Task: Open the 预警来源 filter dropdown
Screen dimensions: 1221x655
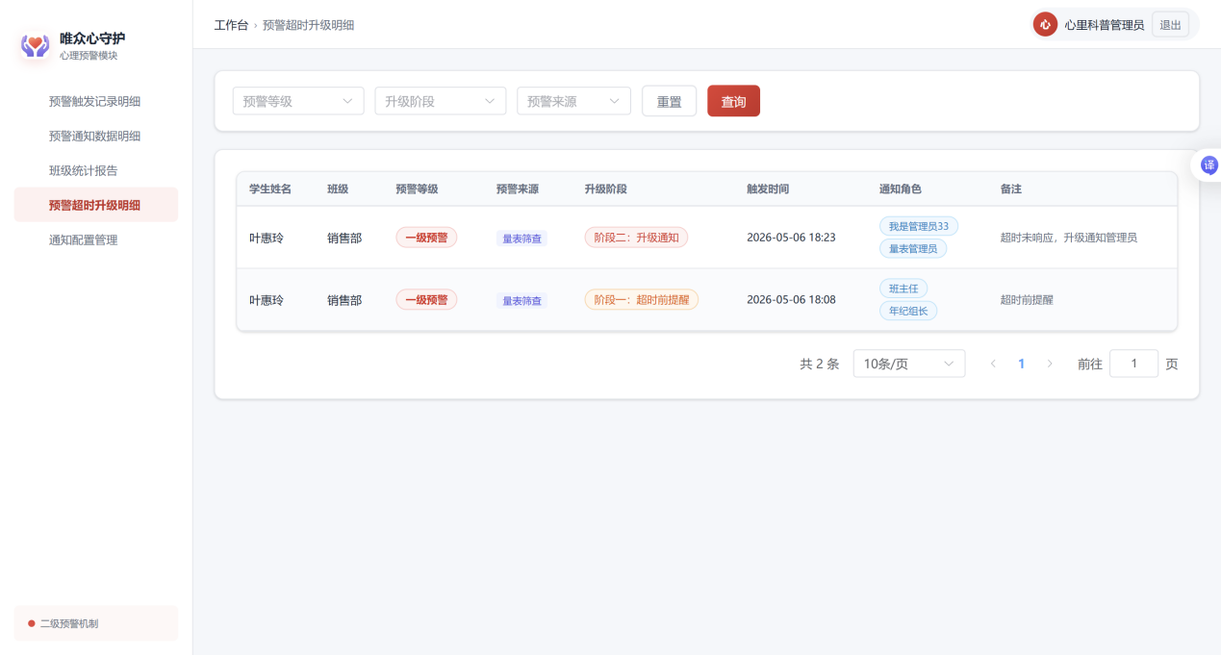Action: tap(573, 101)
